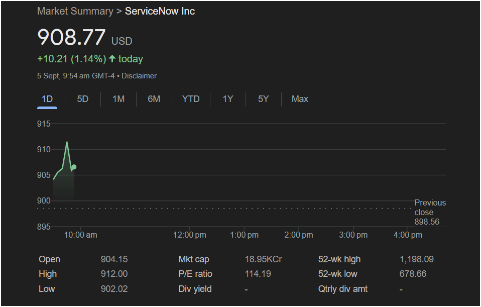The height and width of the screenshot is (307, 481).
Task: Click the Div yield label
Action: click(195, 289)
